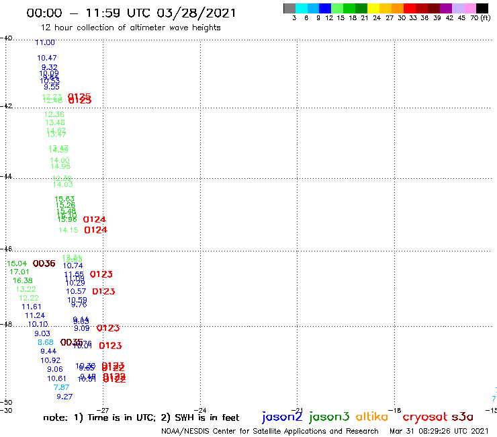Click the red time label 0123 beside 10.57
Screen dimensions: 497x437
(103, 291)
